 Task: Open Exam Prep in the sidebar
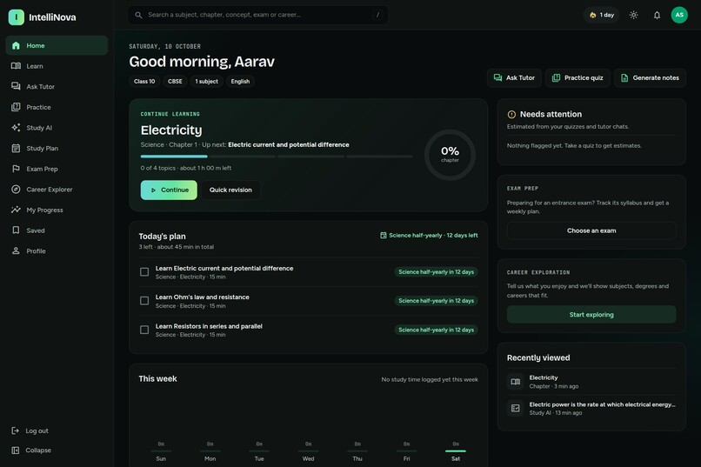(57, 169)
